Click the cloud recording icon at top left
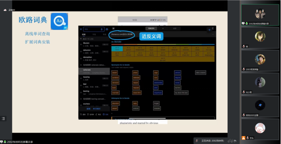Viewport: 281px width, 144px height. coord(5,10)
